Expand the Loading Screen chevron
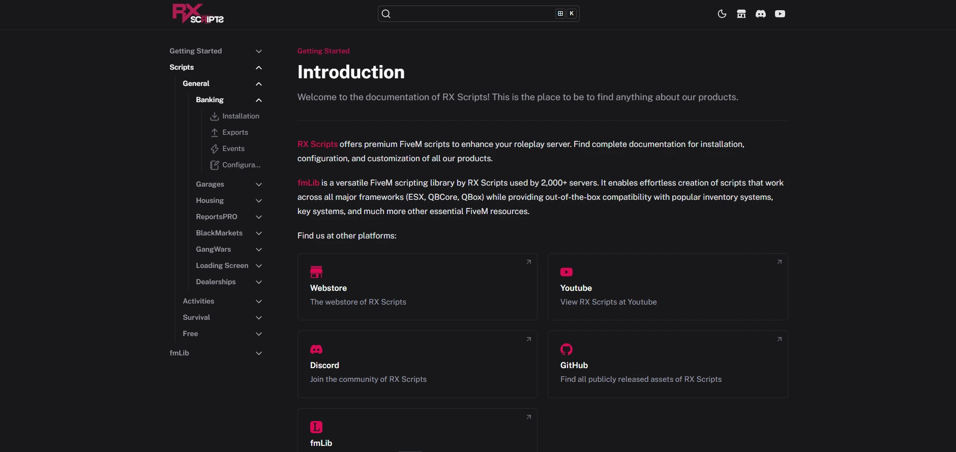Image resolution: width=956 pixels, height=452 pixels. pos(259,266)
